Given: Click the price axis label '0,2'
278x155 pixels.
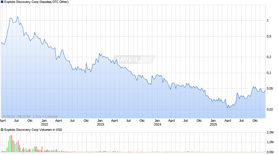Looking at the screenshot, I should (x=269, y=57).
